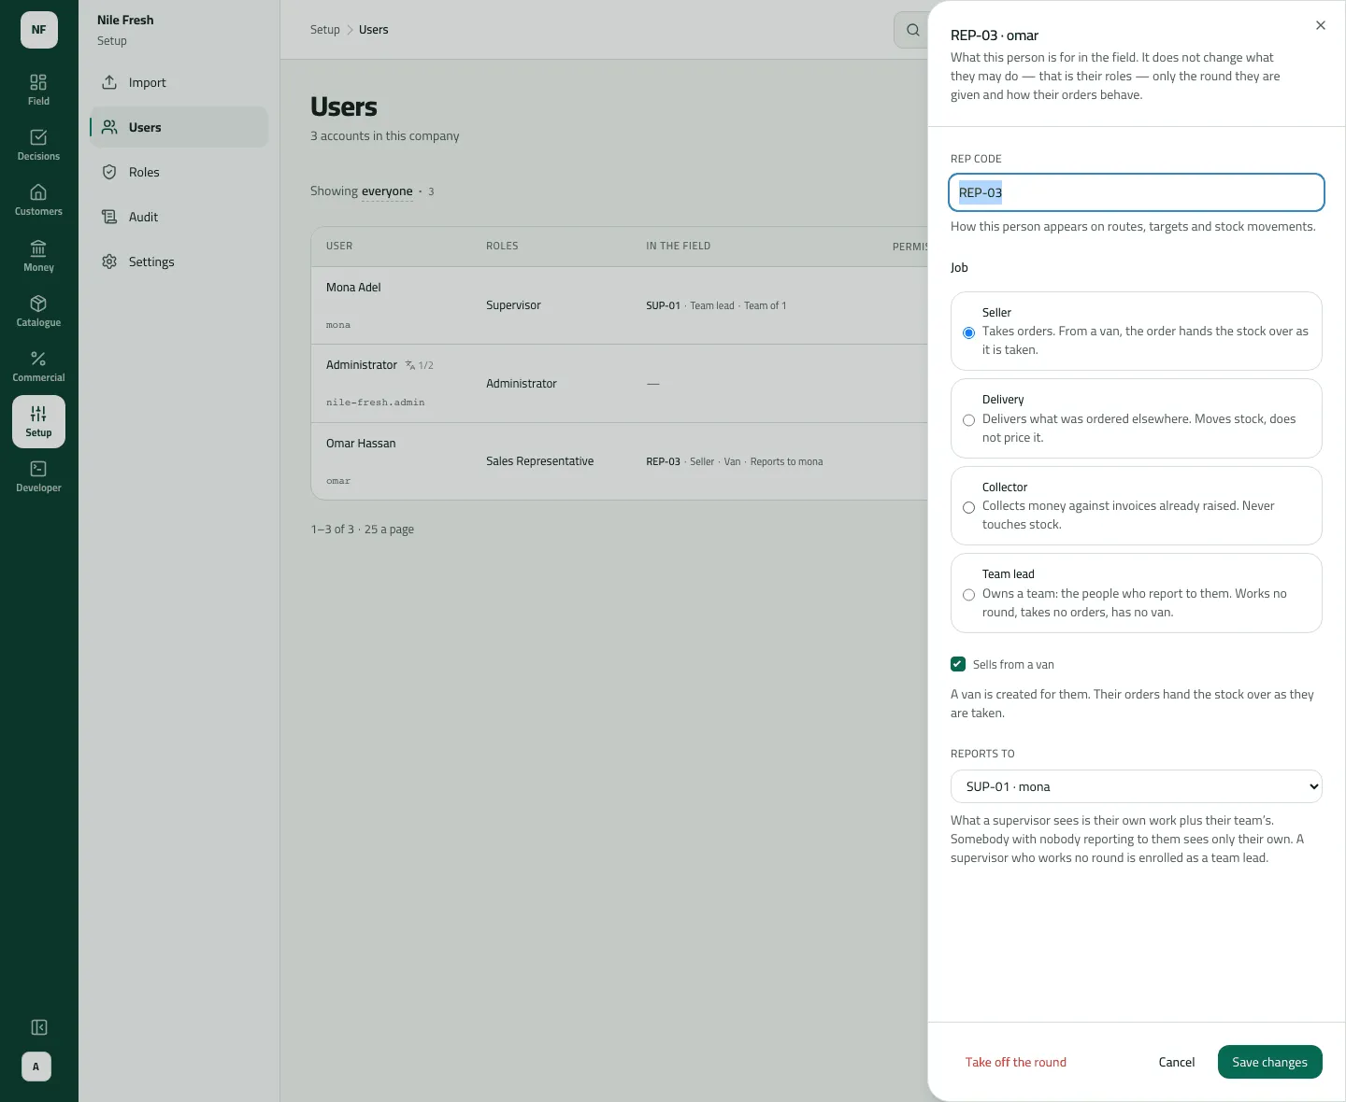Image resolution: width=1346 pixels, height=1102 pixels.
Task: Open the Money section
Action: 38,256
